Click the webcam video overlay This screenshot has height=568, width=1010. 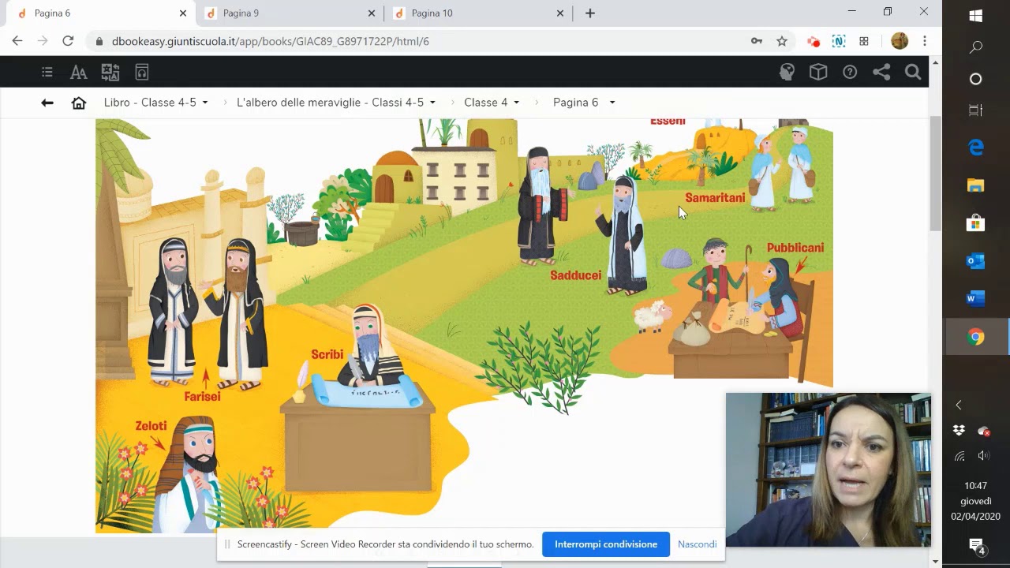(829, 469)
